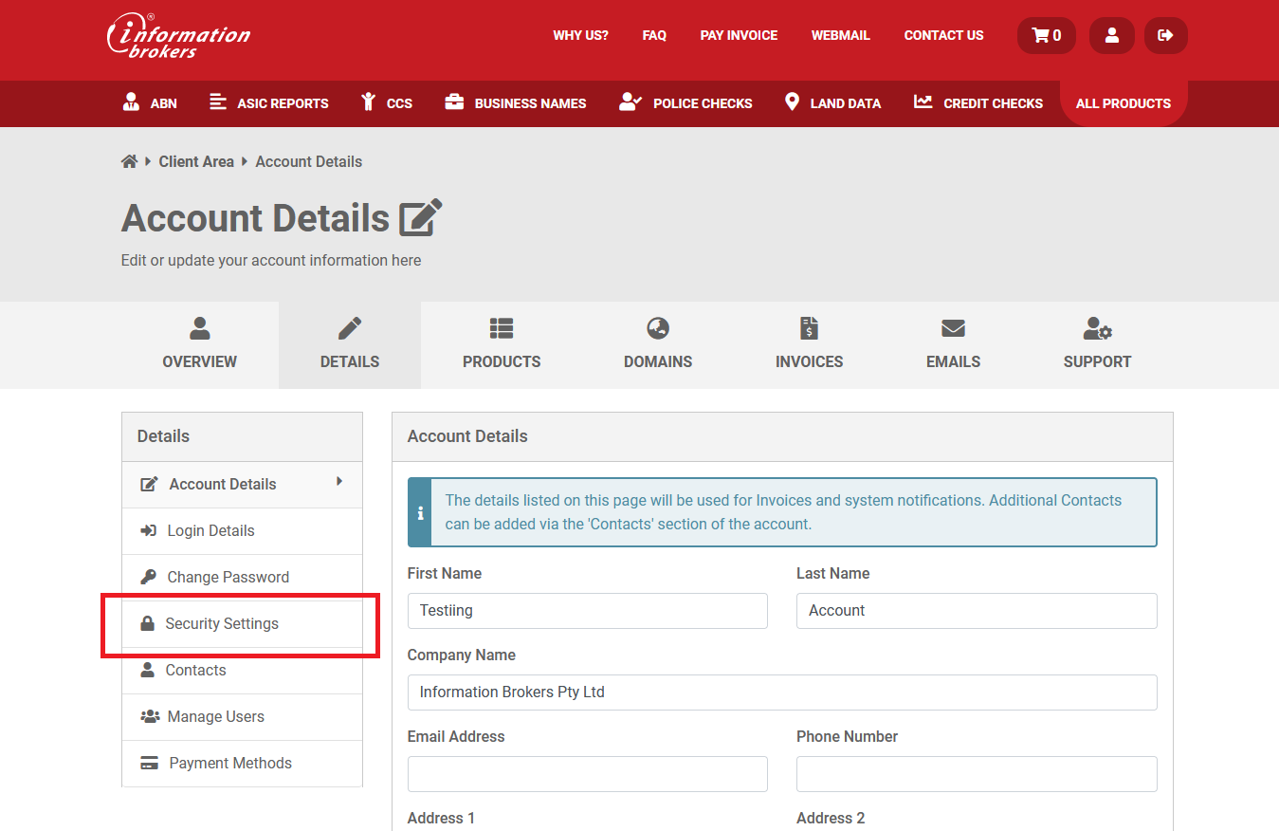The width and height of the screenshot is (1279, 831).
Task: Click the home icon in breadcrumb
Action: pyautogui.click(x=129, y=161)
